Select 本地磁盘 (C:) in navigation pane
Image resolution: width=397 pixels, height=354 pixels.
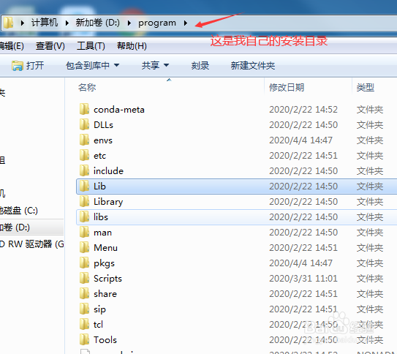coord(19,211)
